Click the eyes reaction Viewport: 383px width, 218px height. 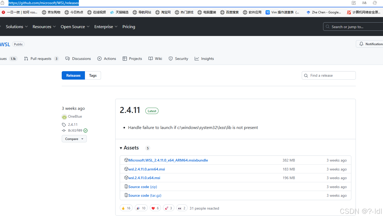[x=182, y=208]
